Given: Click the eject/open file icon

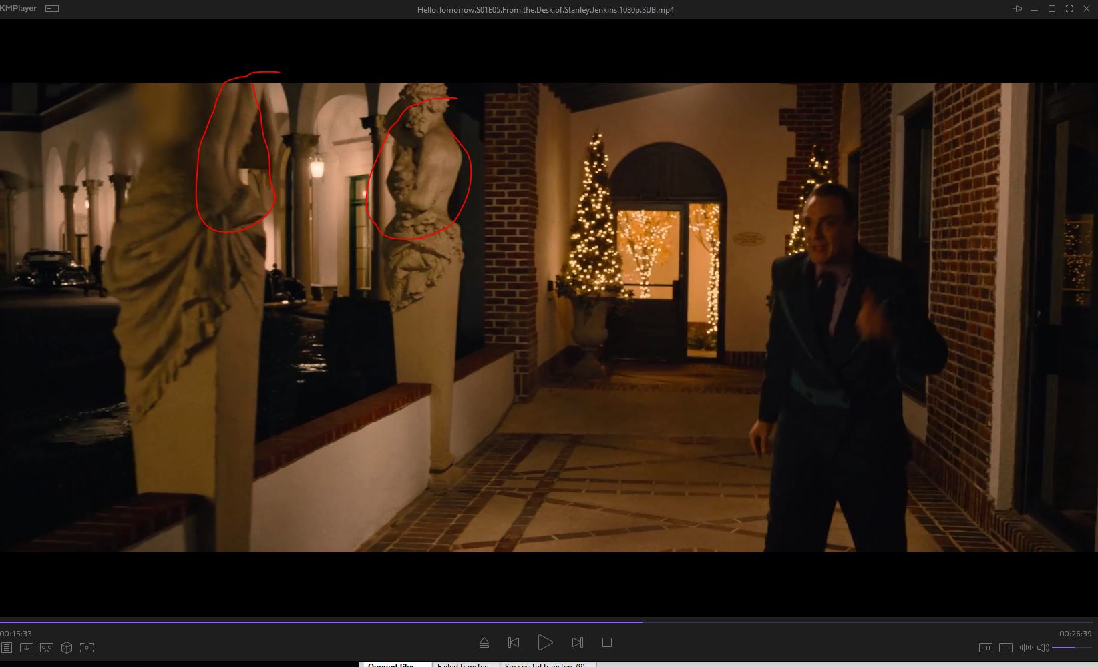Looking at the screenshot, I should pos(484,642).
